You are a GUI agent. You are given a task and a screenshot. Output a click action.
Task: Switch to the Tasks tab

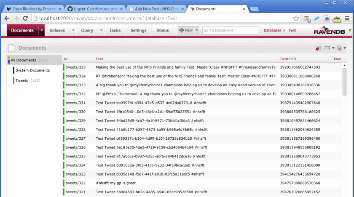pyautogui.click(x=115, y=30)
